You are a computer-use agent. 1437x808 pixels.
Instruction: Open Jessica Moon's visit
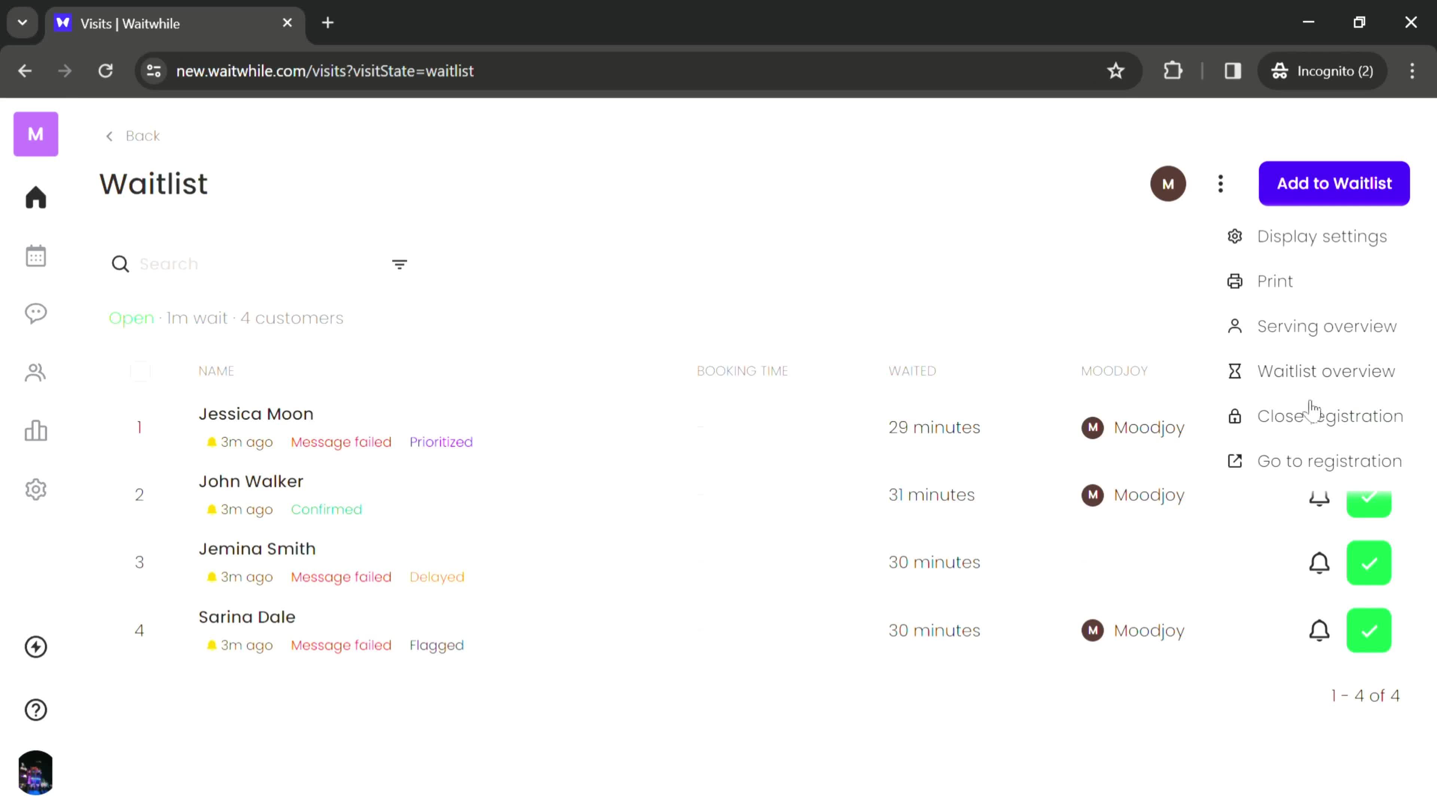[256, 414]
